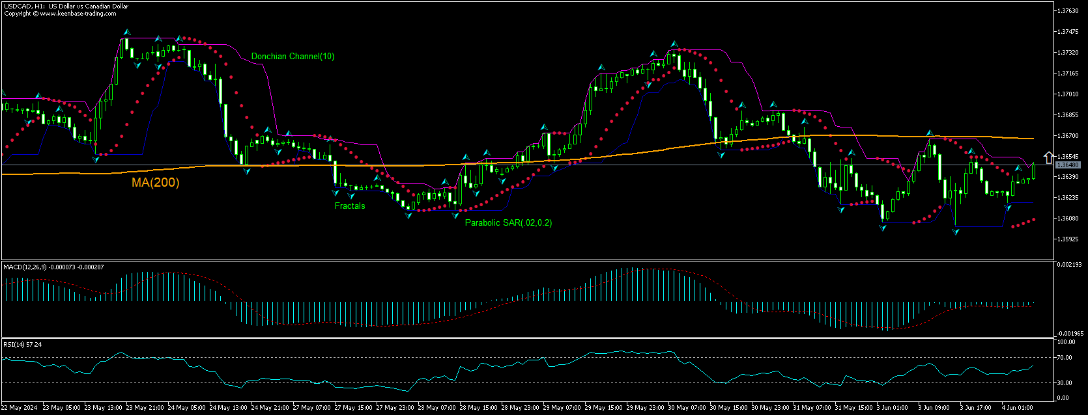Click the RSI 70.00 level label
This screenshot has height=415, width=1088.
pyautogui.click(x=1066, y=357)
